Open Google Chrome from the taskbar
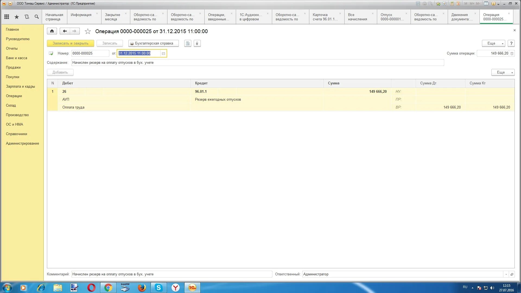The width and height of the screenshot is (521, 293). [108, 288]
